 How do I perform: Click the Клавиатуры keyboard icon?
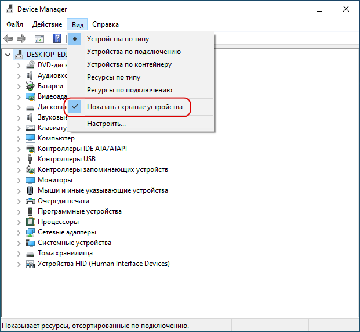point(30,128)
